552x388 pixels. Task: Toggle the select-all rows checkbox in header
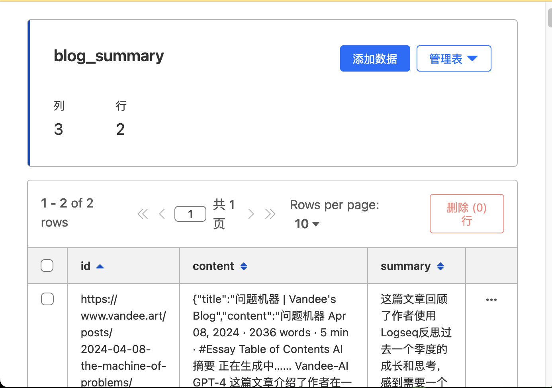coord(47,266)
